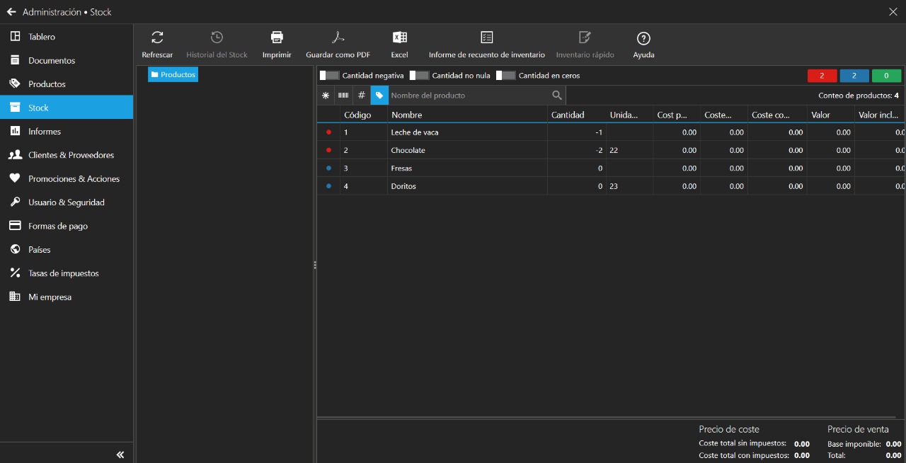Click the red badge showing 2
This screenshot has height=463, width=906.
tap(822, 76)
